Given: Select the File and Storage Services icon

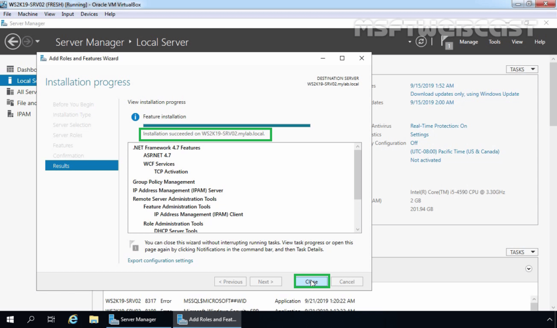Looking at the screenshot, I should (x=10, y=103).
